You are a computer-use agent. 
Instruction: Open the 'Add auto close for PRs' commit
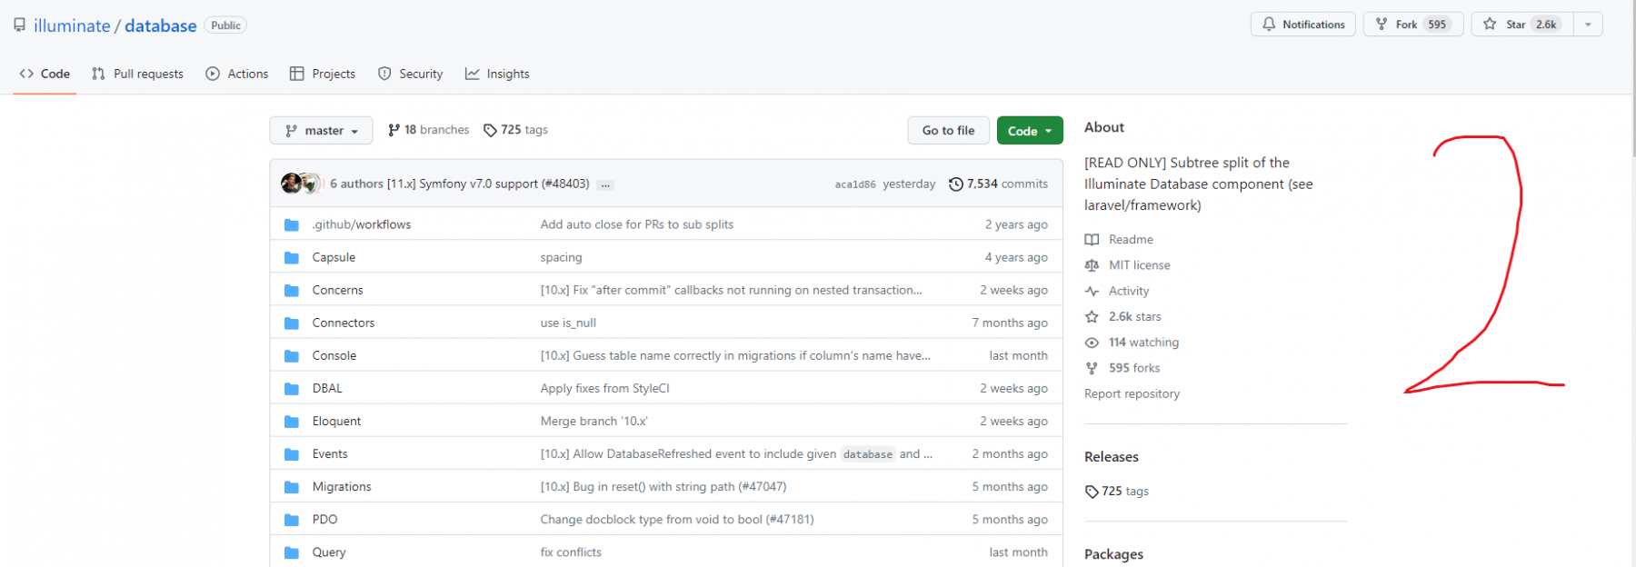pos(637,224)
